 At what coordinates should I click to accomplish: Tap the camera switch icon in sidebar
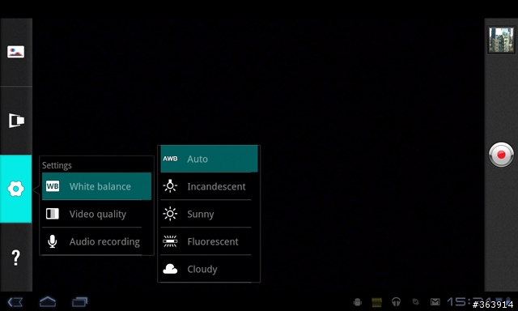point(16,121)
